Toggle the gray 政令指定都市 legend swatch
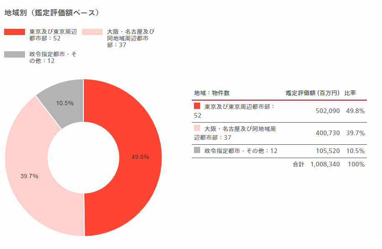The width and height of the screenshot is (382, 249). tap(15, 54)
